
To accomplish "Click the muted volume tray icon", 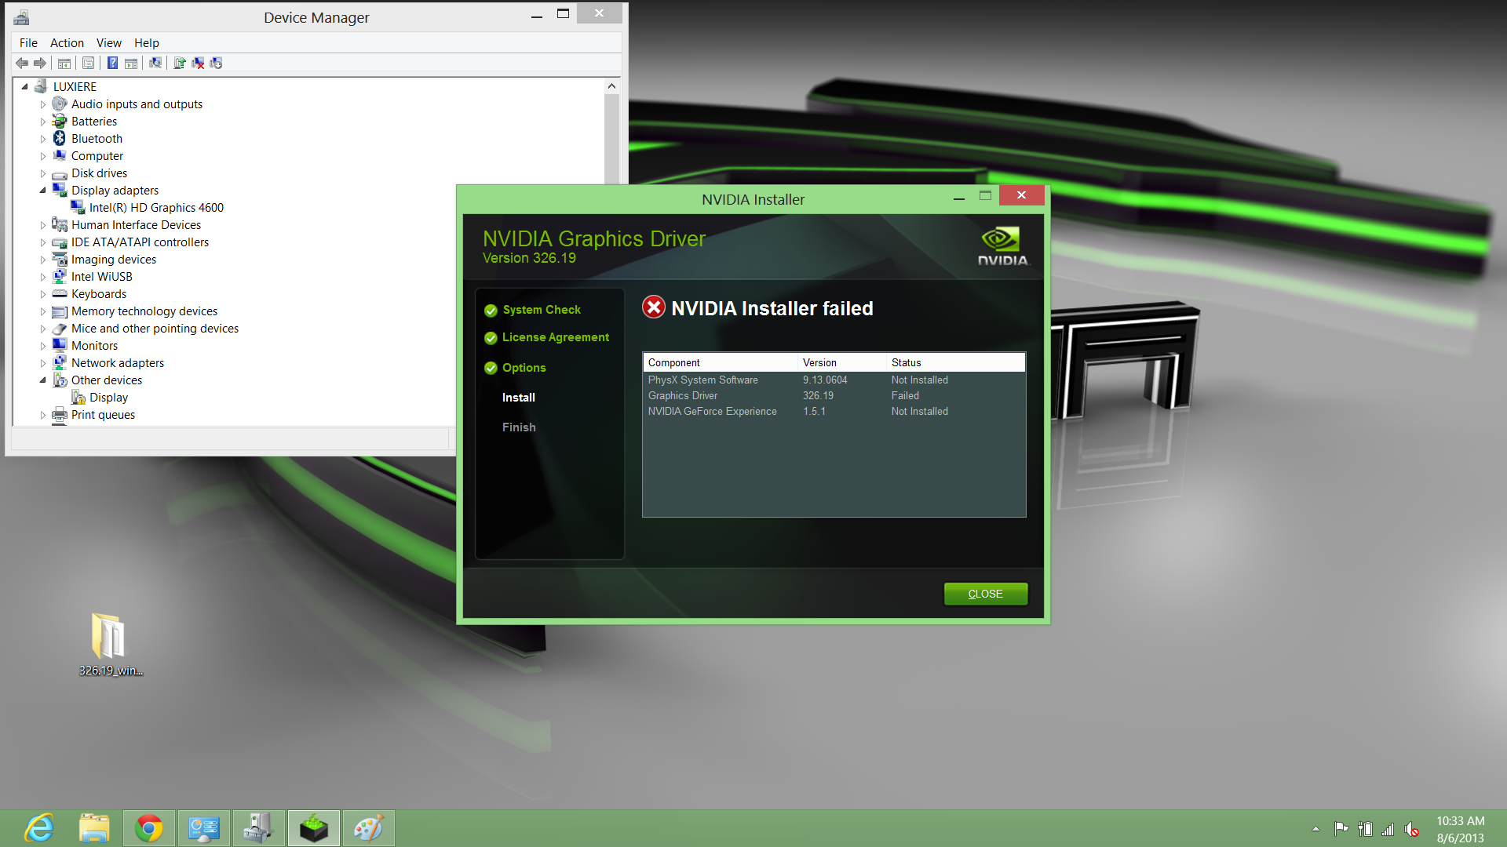I will tap(1412, 829).
